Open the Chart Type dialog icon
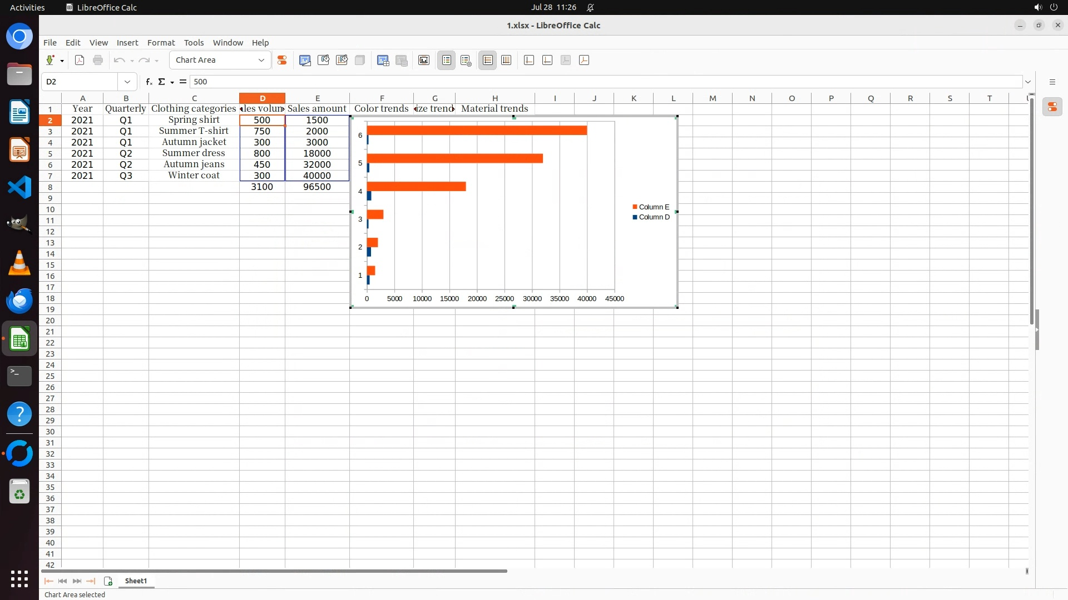Image resolution: width=1068 pixels, height=600 pixels. pos(305,60)
